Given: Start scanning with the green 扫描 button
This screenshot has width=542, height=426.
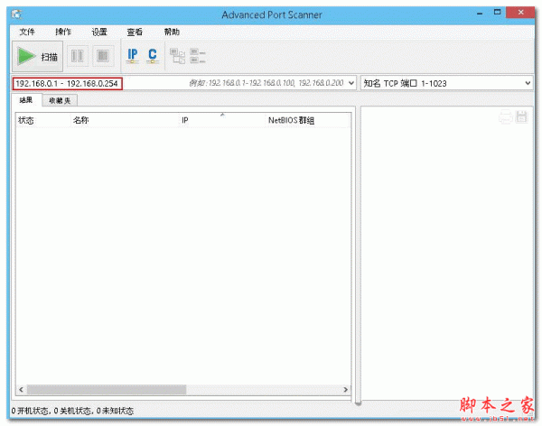Looking at the screenshot, I should click(x=38, y=56).
